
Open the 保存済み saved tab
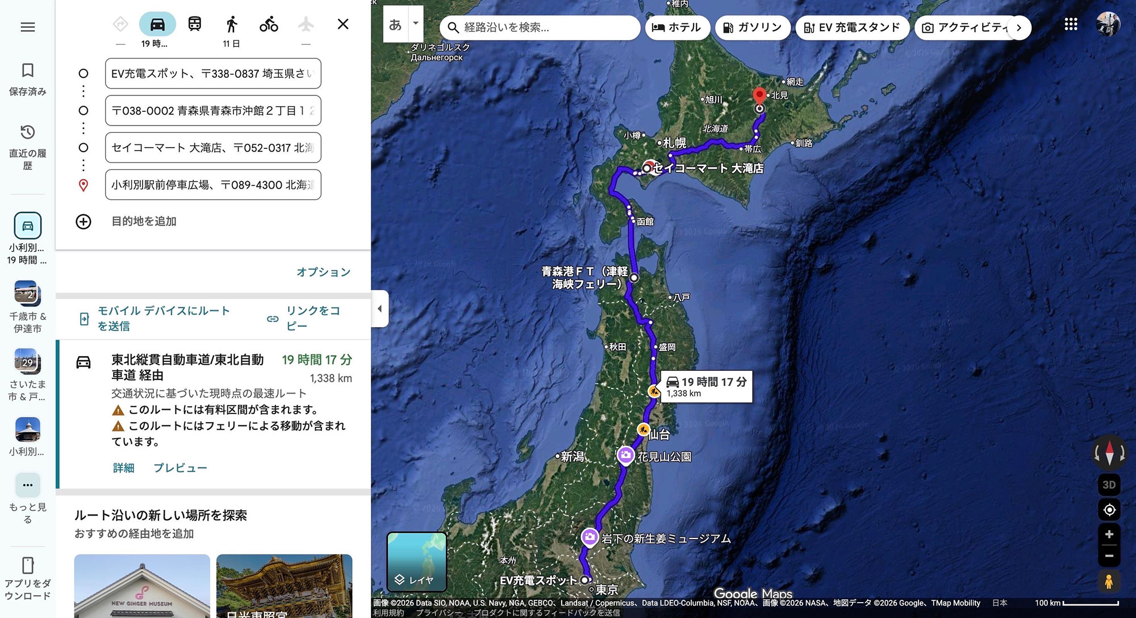pos(27,78)
